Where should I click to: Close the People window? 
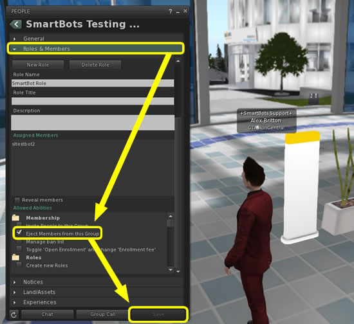[185, 11]
